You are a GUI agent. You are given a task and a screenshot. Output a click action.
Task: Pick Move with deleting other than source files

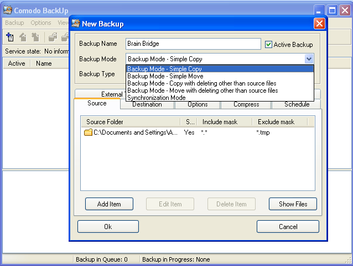tap(220, 91)
